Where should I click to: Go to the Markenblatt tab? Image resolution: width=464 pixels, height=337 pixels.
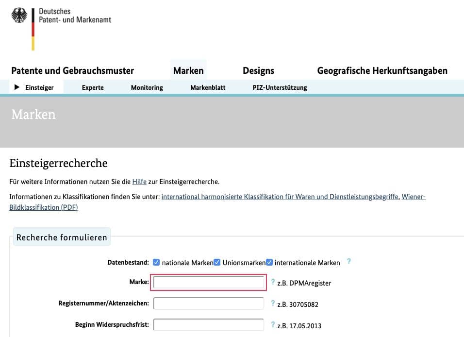click(207, 88)
